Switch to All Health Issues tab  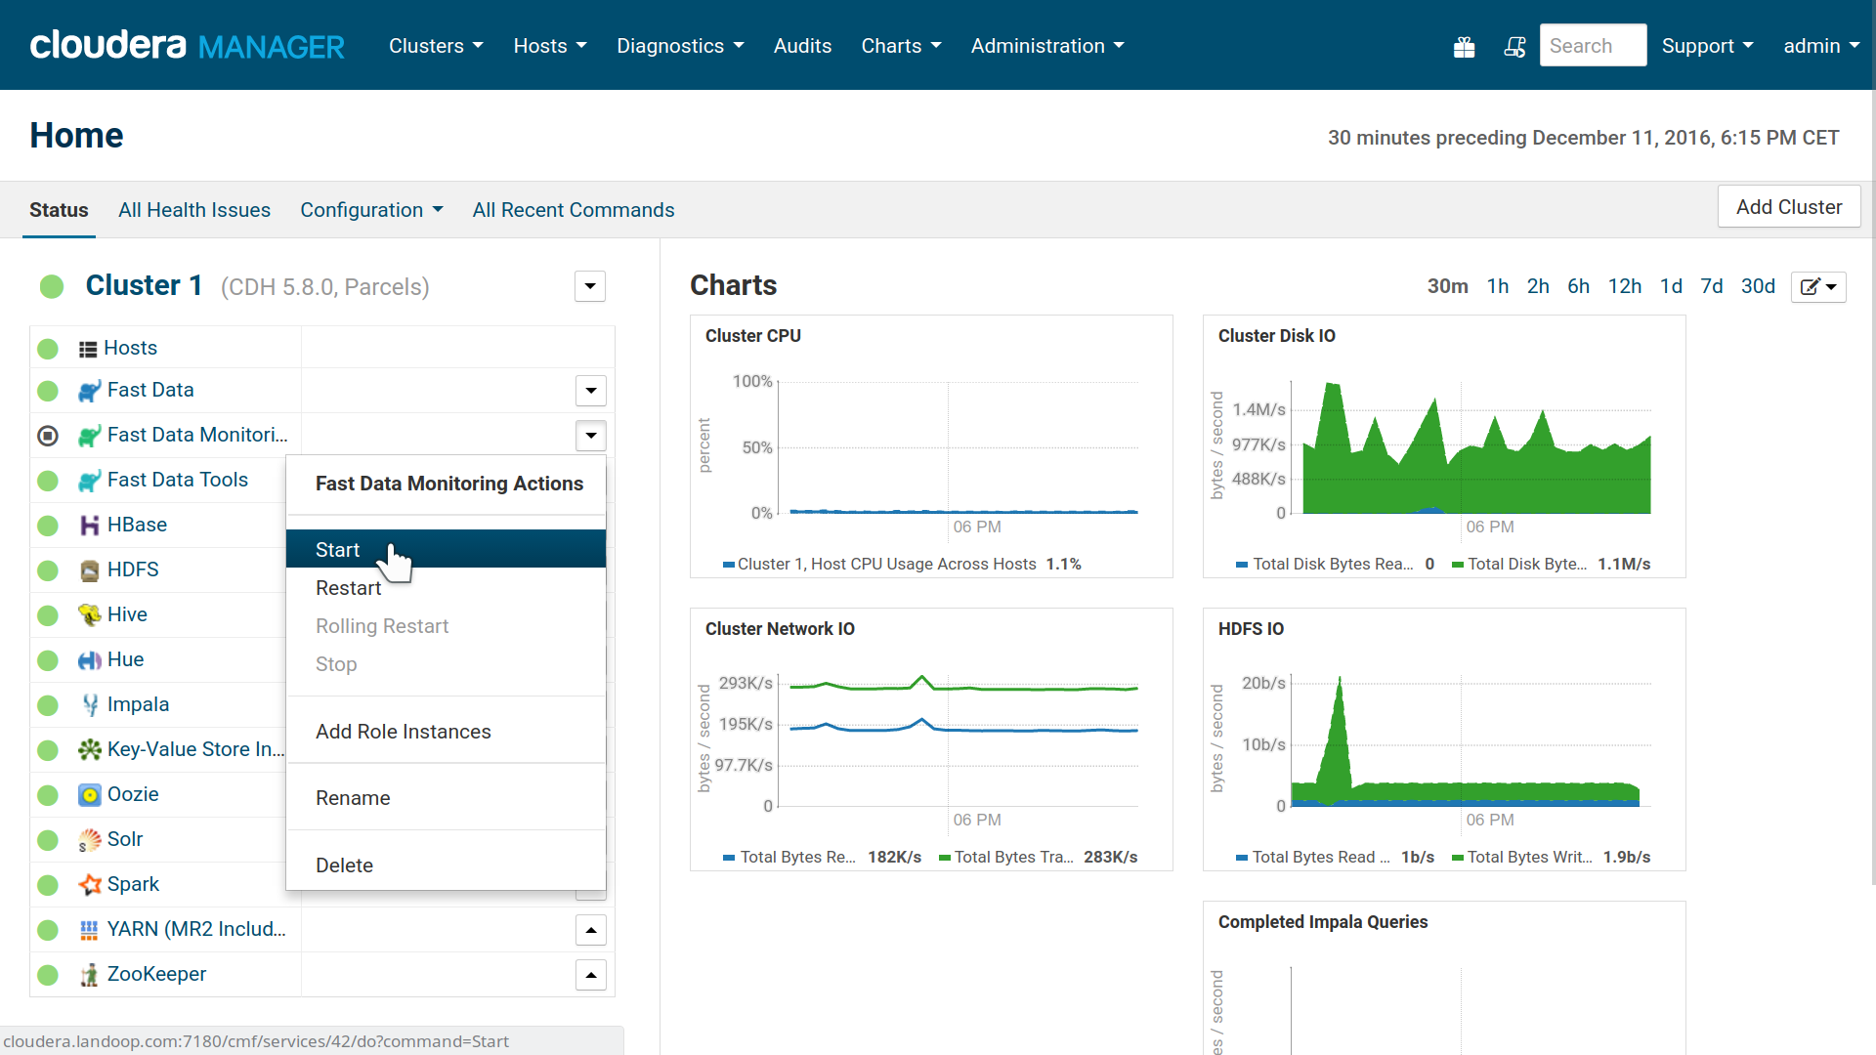194,210
